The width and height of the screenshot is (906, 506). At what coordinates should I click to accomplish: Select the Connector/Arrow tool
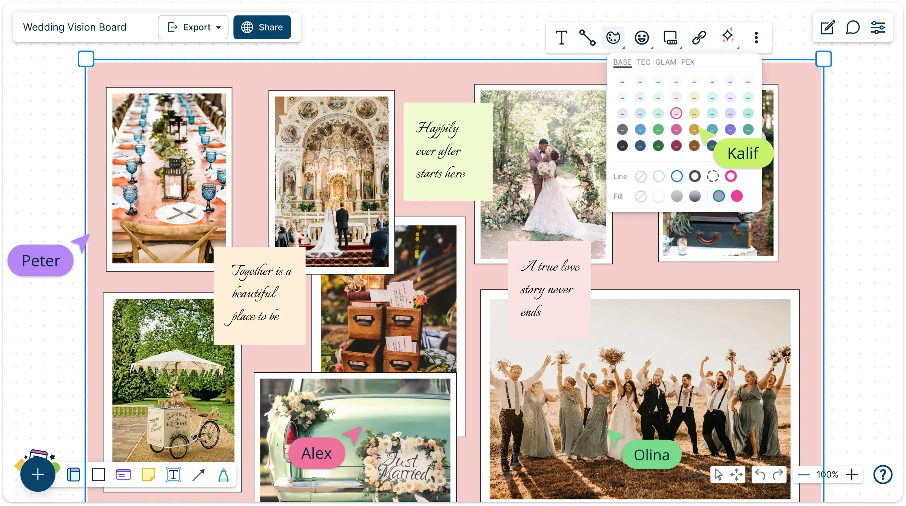tap(199, 475)
